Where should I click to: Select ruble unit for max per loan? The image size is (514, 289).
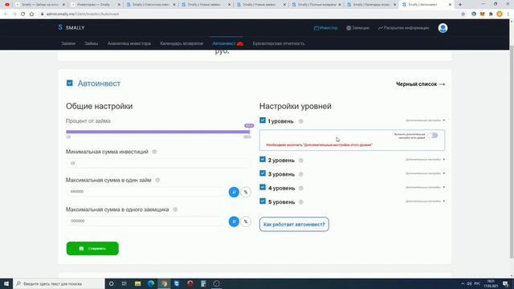(234, 192)
